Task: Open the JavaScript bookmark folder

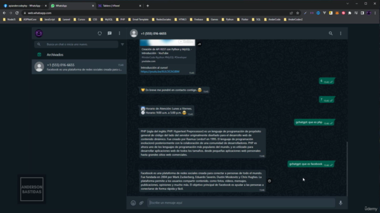Action: (x=47, y=20)
